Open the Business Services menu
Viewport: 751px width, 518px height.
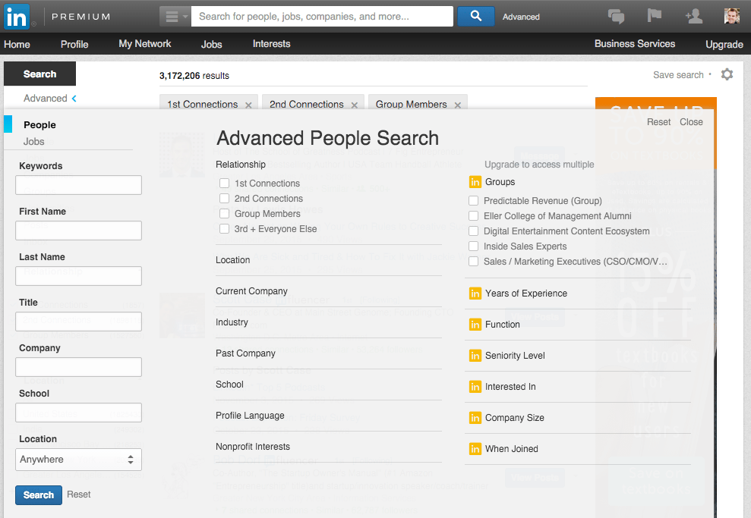[x=635, y=44]
